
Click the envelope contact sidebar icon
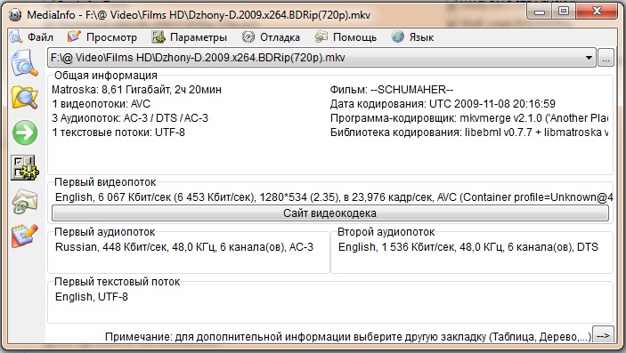pyautogui.click(x=25, y=202)
